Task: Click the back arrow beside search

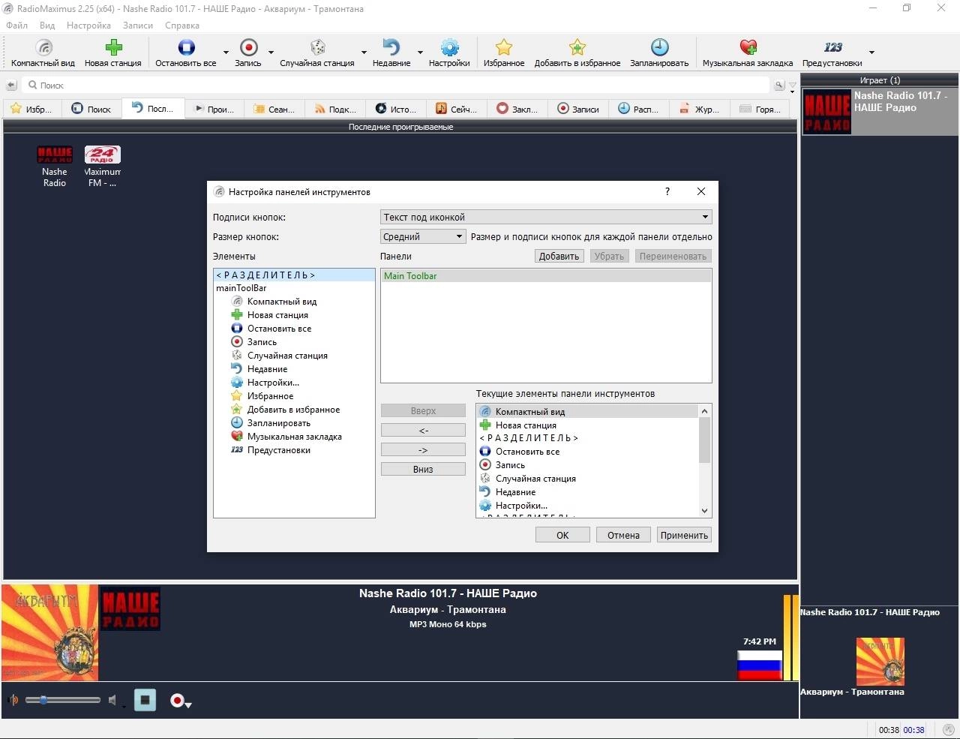Action: [11, 86]
